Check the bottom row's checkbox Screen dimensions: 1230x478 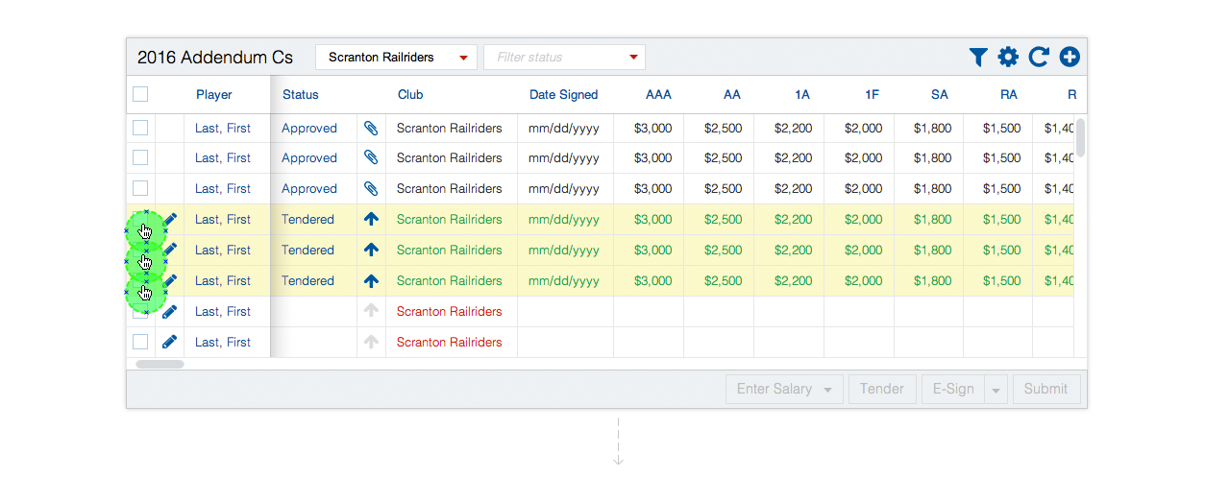click(x=140, y=342)
